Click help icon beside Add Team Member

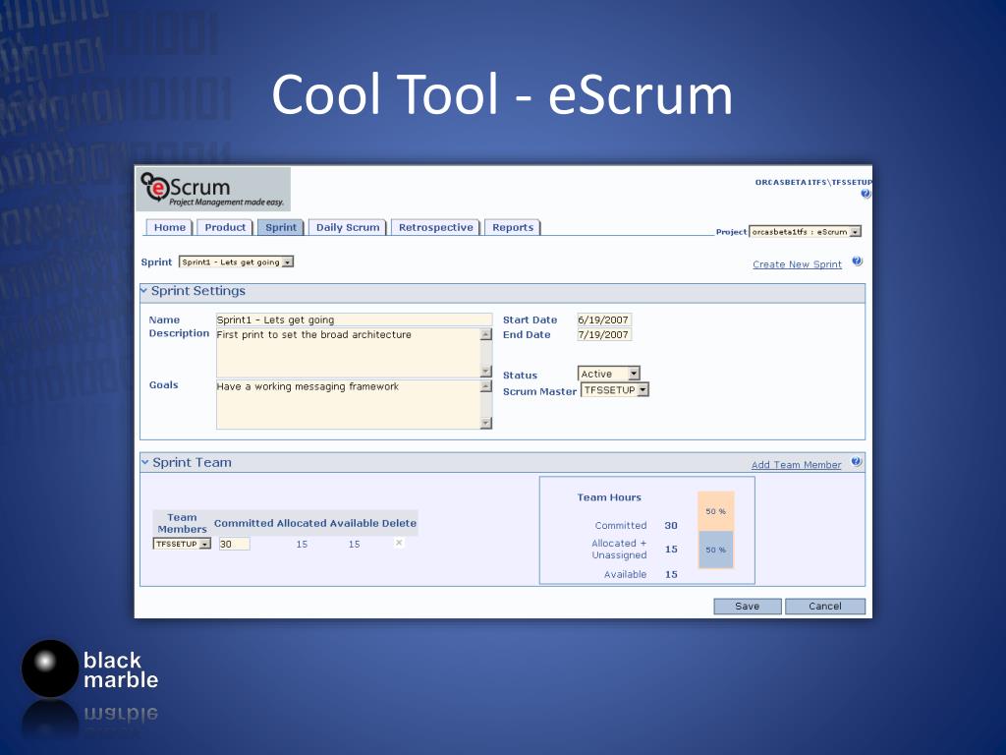pyautogui.click(x=857, y=462)
